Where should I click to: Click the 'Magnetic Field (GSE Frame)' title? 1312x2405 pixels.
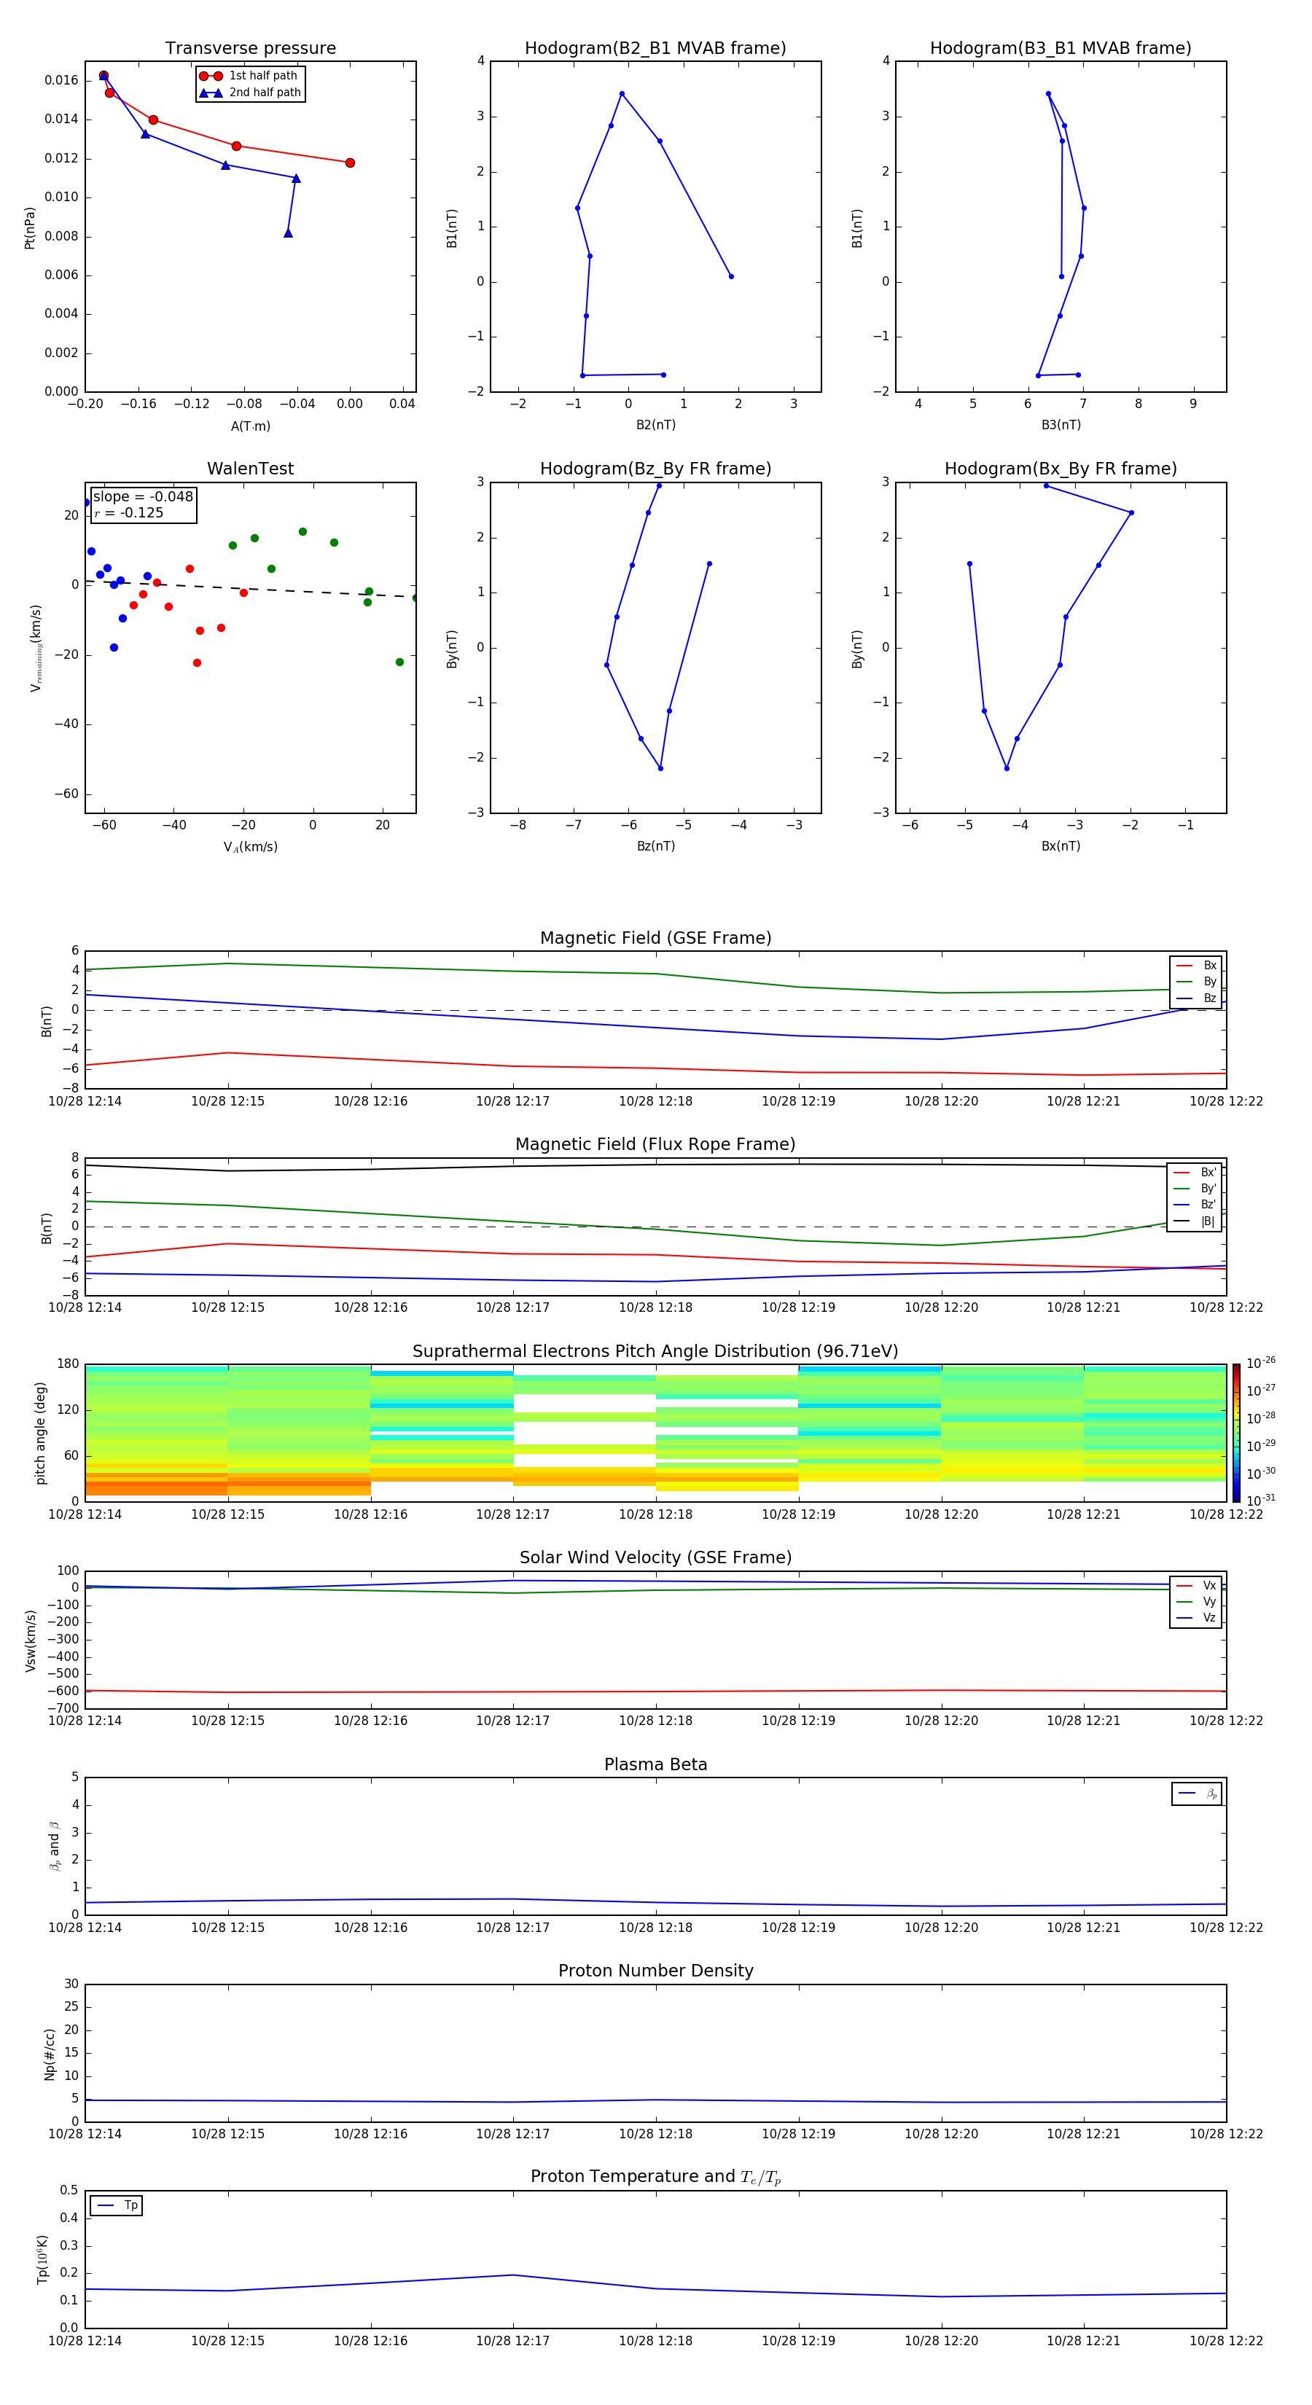[x=655, y=938]
